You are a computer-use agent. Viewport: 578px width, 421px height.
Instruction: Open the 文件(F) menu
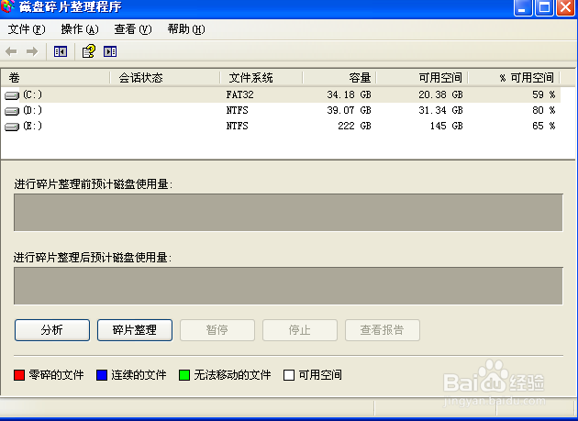(27, 29)
